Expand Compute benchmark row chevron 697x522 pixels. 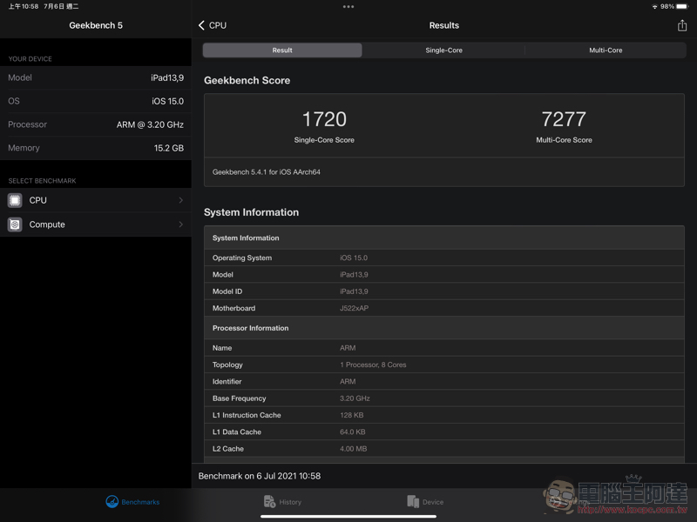[x=180, y=224]
